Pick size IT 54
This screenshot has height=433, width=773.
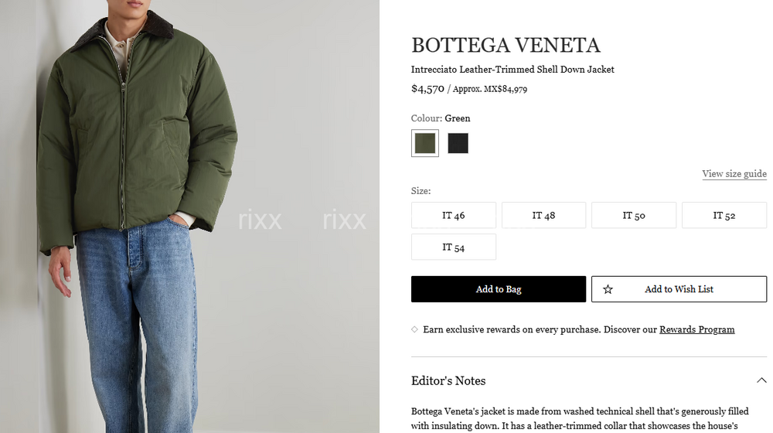pos(454,247)
